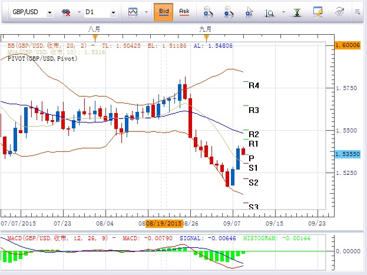This screenshot has width=367, height=275.
Task: Click the 1.53550 current price tag
Action: pos(348,154)
